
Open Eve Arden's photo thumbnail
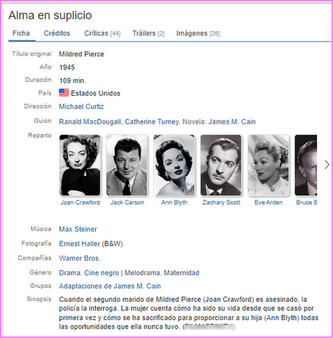coord(268,165)
